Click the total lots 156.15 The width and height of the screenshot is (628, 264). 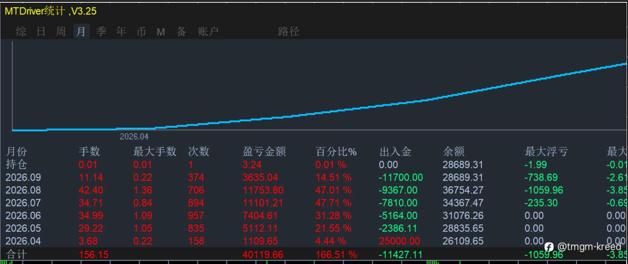(93, 254)
